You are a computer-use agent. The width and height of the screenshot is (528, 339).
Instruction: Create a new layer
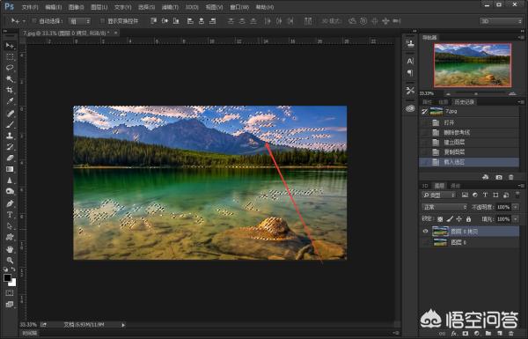click(499, 333)
